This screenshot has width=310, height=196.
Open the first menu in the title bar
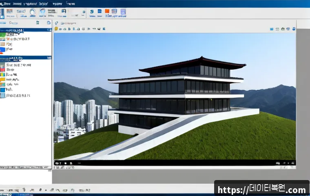6,4
